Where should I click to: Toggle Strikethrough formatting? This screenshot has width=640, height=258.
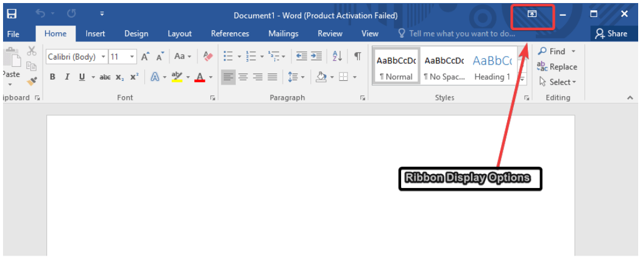(x=105, y=77)
